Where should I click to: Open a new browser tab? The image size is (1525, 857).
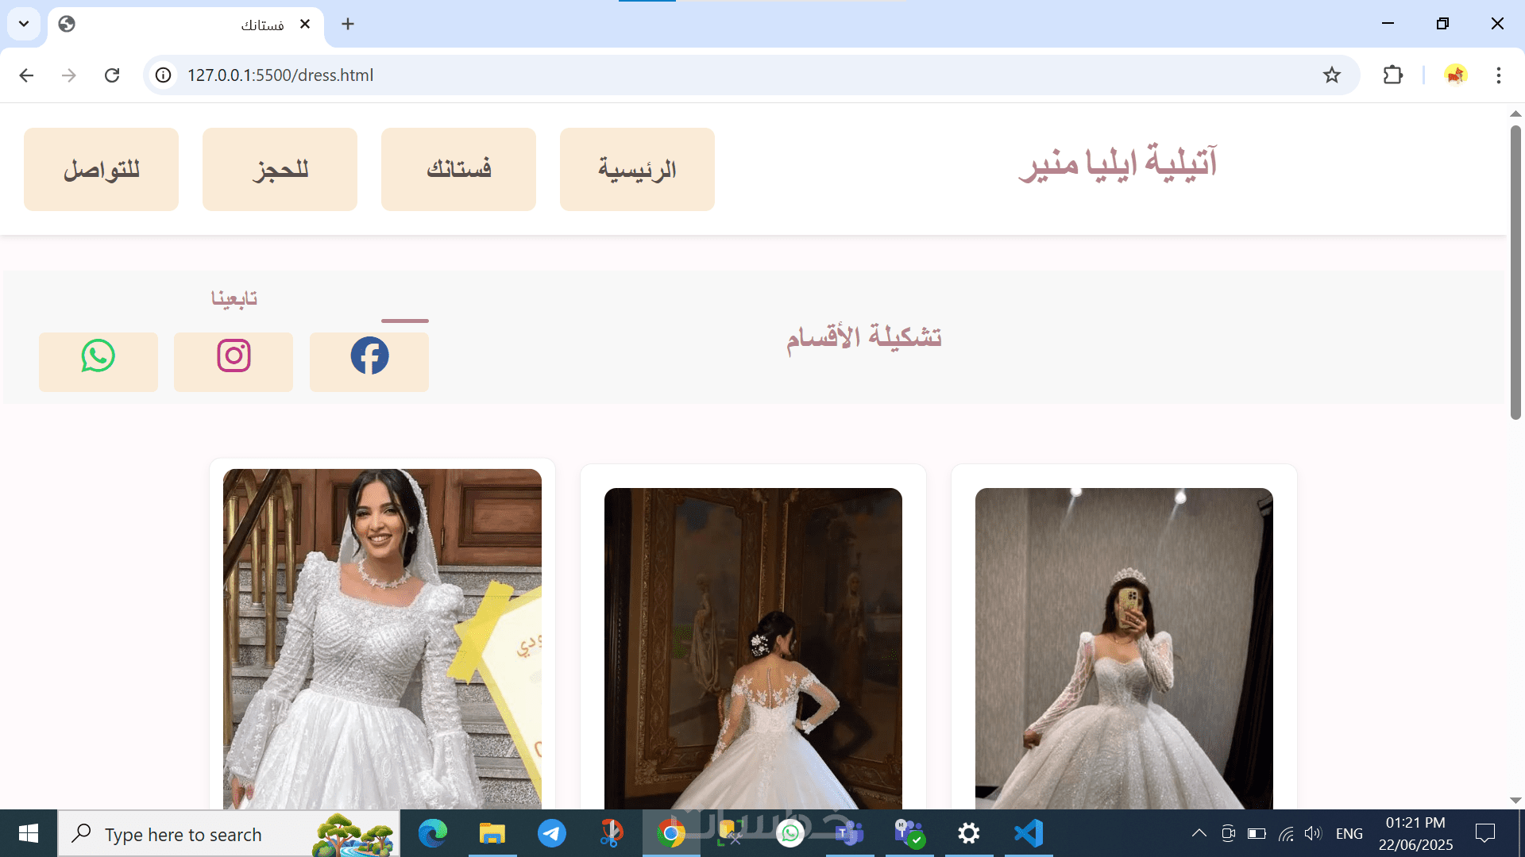[x=348, y=24]
